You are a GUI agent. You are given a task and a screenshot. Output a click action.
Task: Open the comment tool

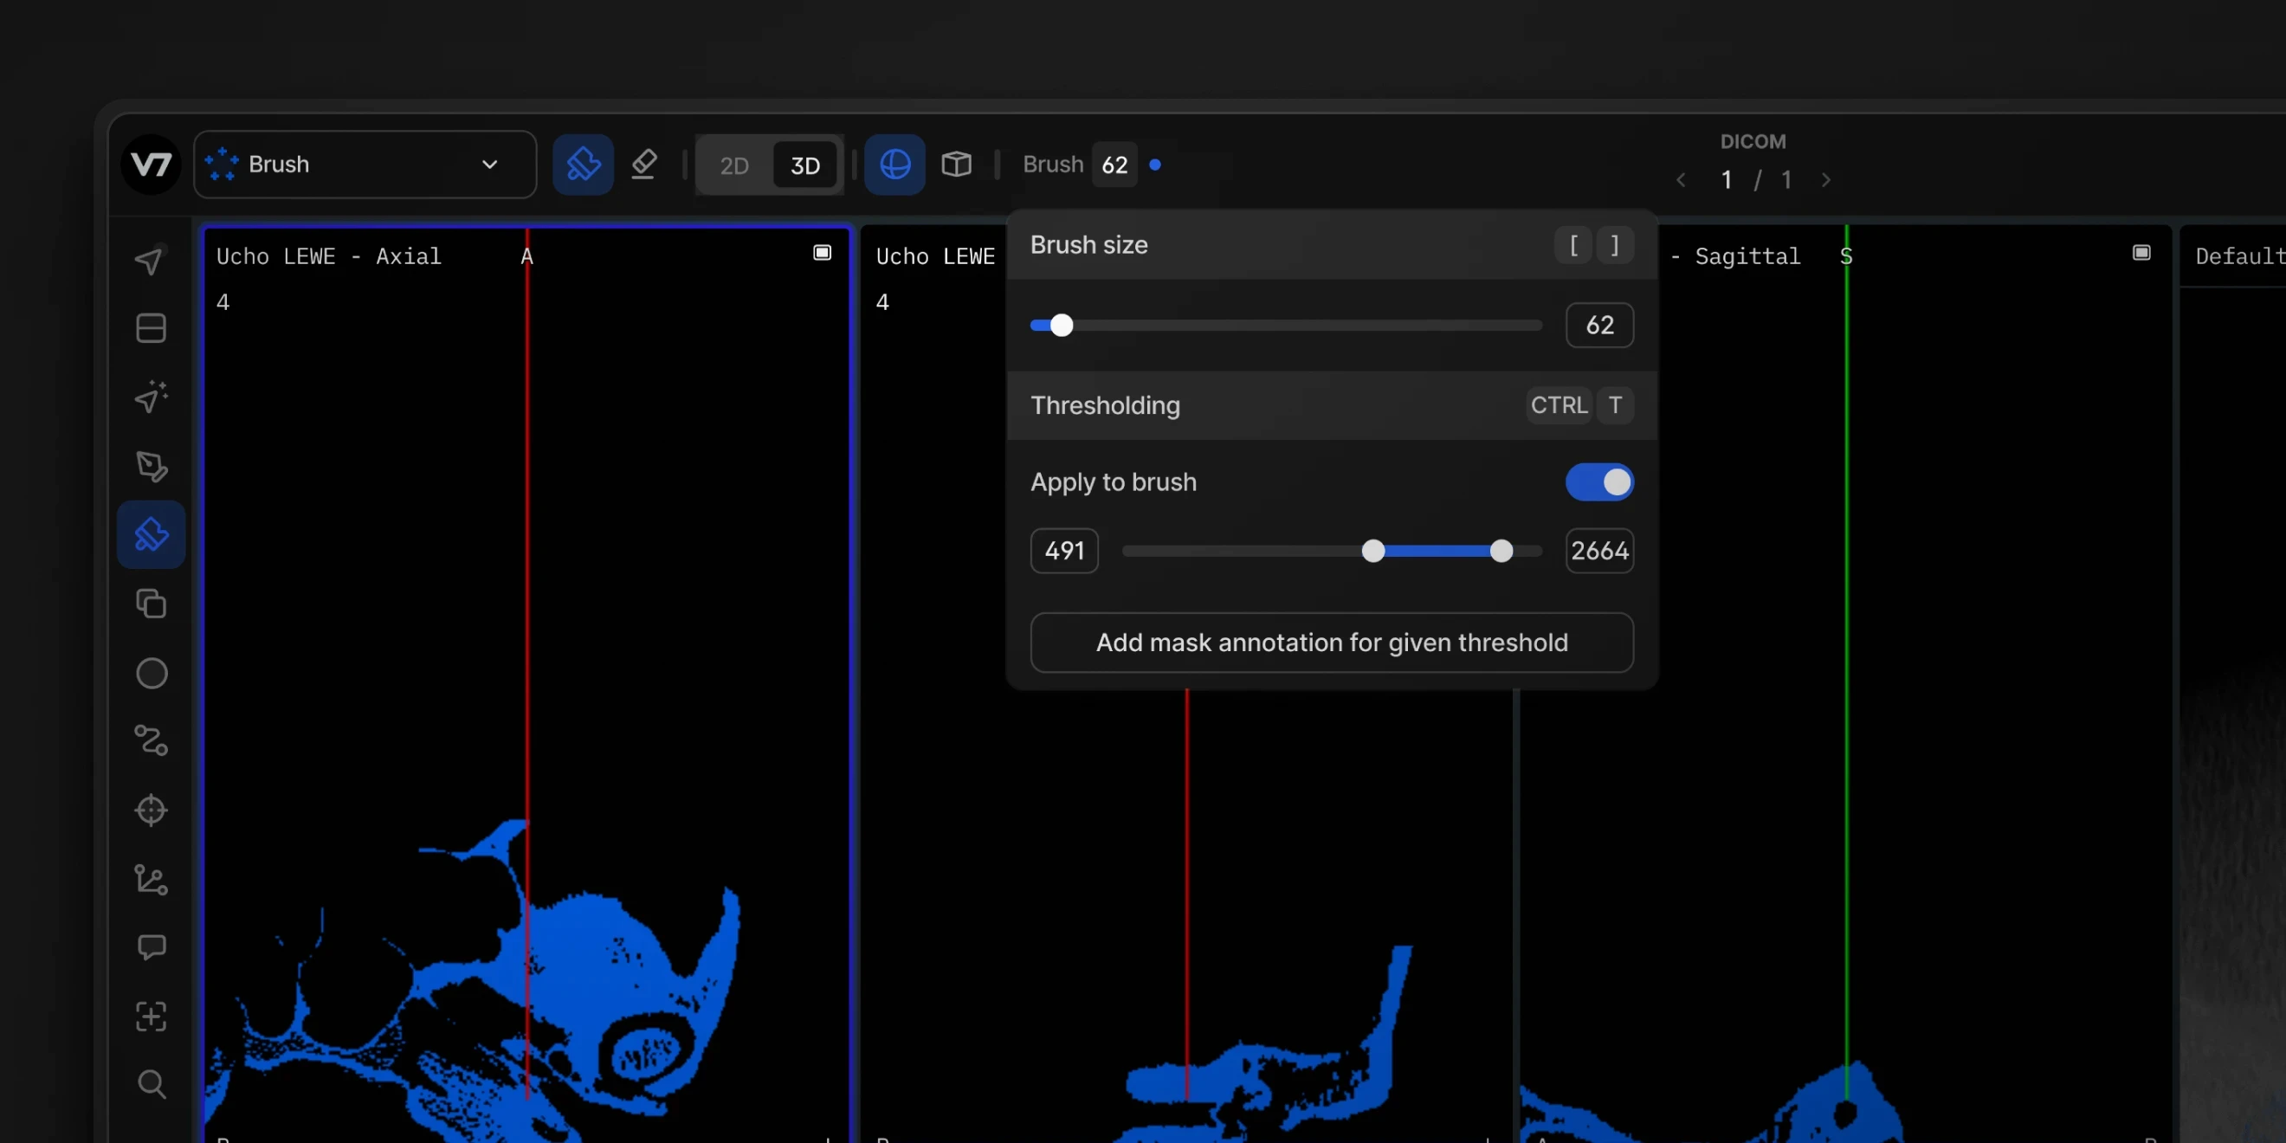click(151, 947)
